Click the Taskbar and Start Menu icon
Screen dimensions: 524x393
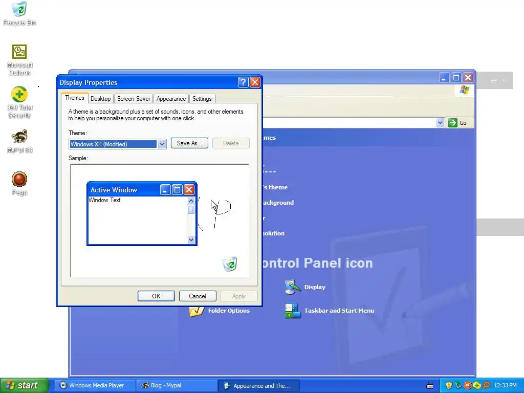(x=292, y=311)
